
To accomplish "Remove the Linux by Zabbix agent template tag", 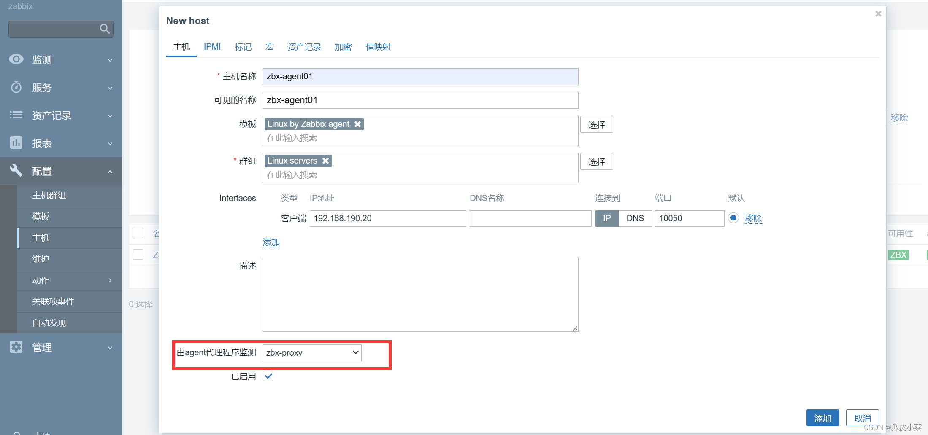I will click(357, 124).
